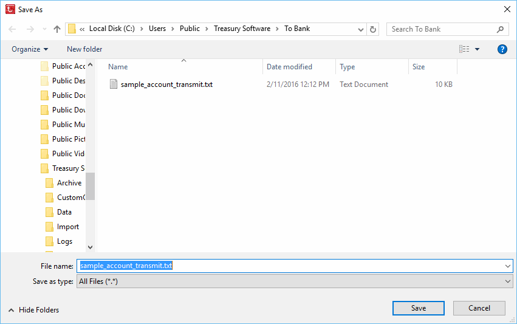Click the navigation pane scrollbar down arrow
This screenshot has width=517, height=324.
(90, 247)
